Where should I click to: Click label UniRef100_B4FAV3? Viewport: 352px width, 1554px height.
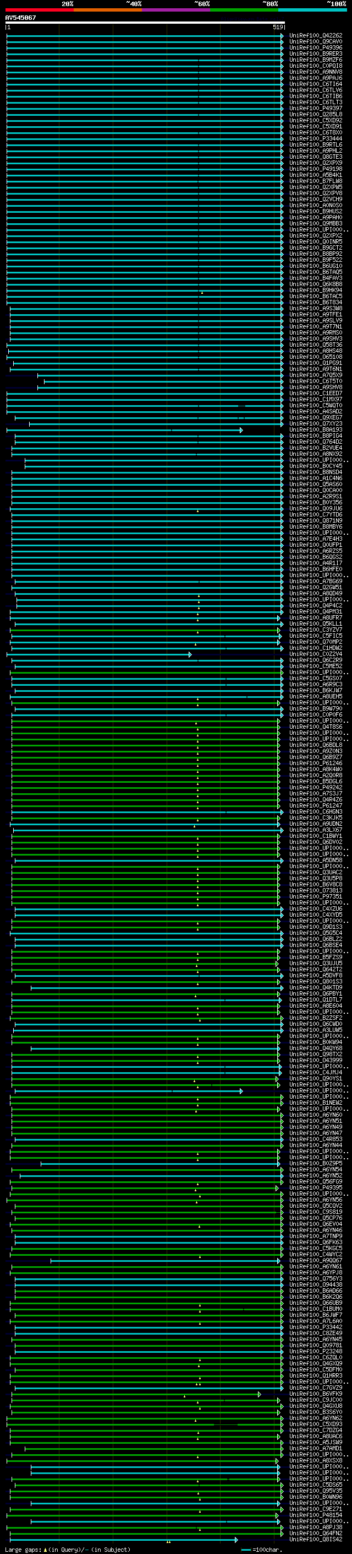pyautogui.click(x=316, y=278)
